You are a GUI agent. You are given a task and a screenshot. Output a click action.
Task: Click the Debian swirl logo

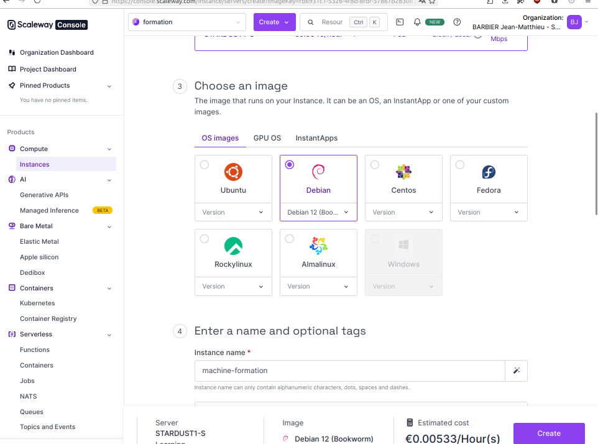coord(318,172)
